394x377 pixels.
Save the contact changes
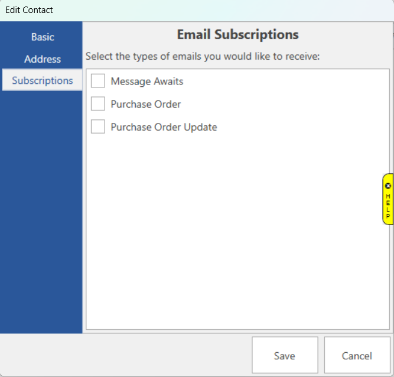pyautogui.click(x=285, y=356)
